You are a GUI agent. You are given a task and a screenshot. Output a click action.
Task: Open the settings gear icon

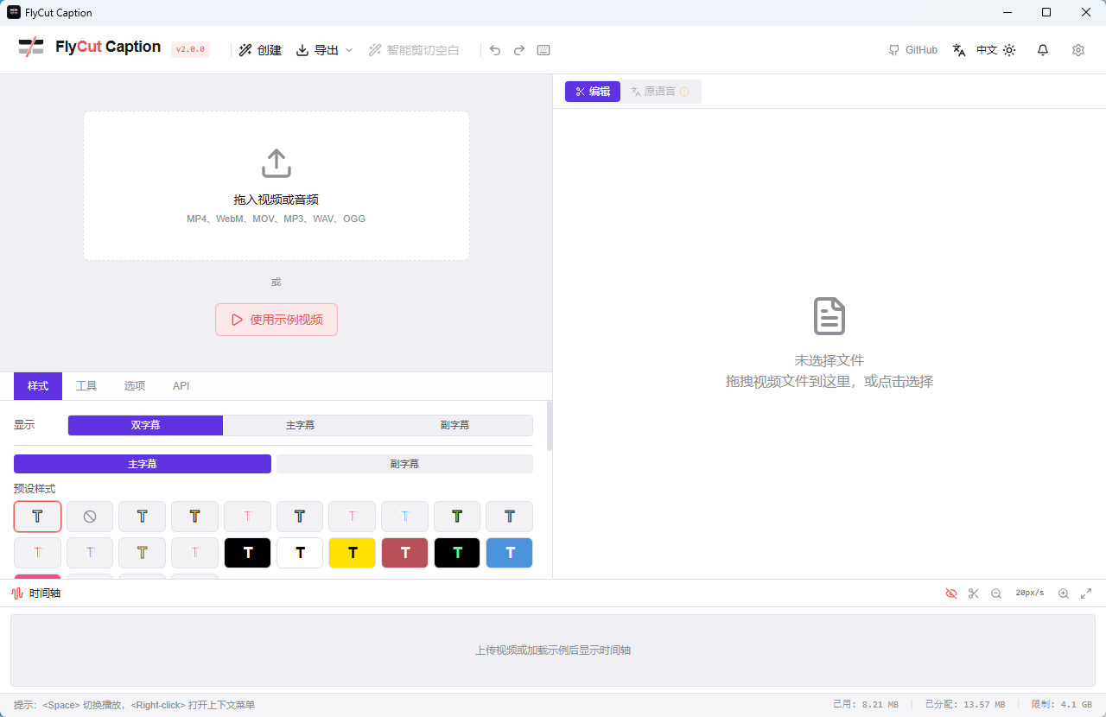click(x=1078, y=50)
